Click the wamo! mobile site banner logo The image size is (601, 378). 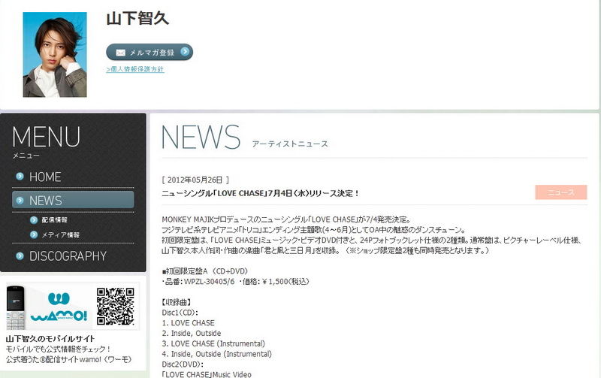(x=59, y=307)
